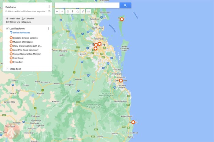Viewport: 214px width, 142px height.
Task: Click the Añadir capa layers icon
Action: point(7,19)
